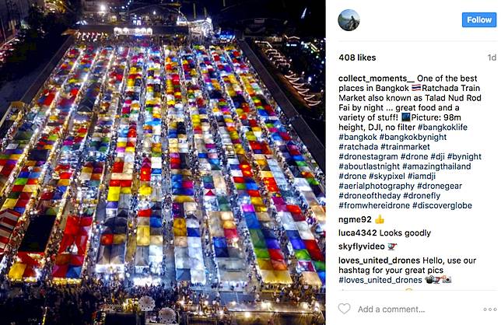This screenshot has width=501, height=325.
Task: Visit commenter luca4342's profile
Action: click(x=358, y=233)
